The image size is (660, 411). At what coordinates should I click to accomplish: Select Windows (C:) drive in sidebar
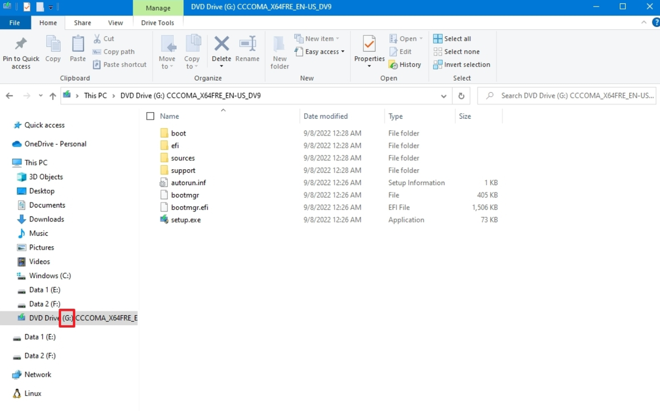click(x=50, y=276)
